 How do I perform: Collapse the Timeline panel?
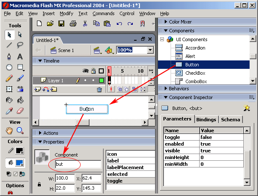[x=40, y=61]
